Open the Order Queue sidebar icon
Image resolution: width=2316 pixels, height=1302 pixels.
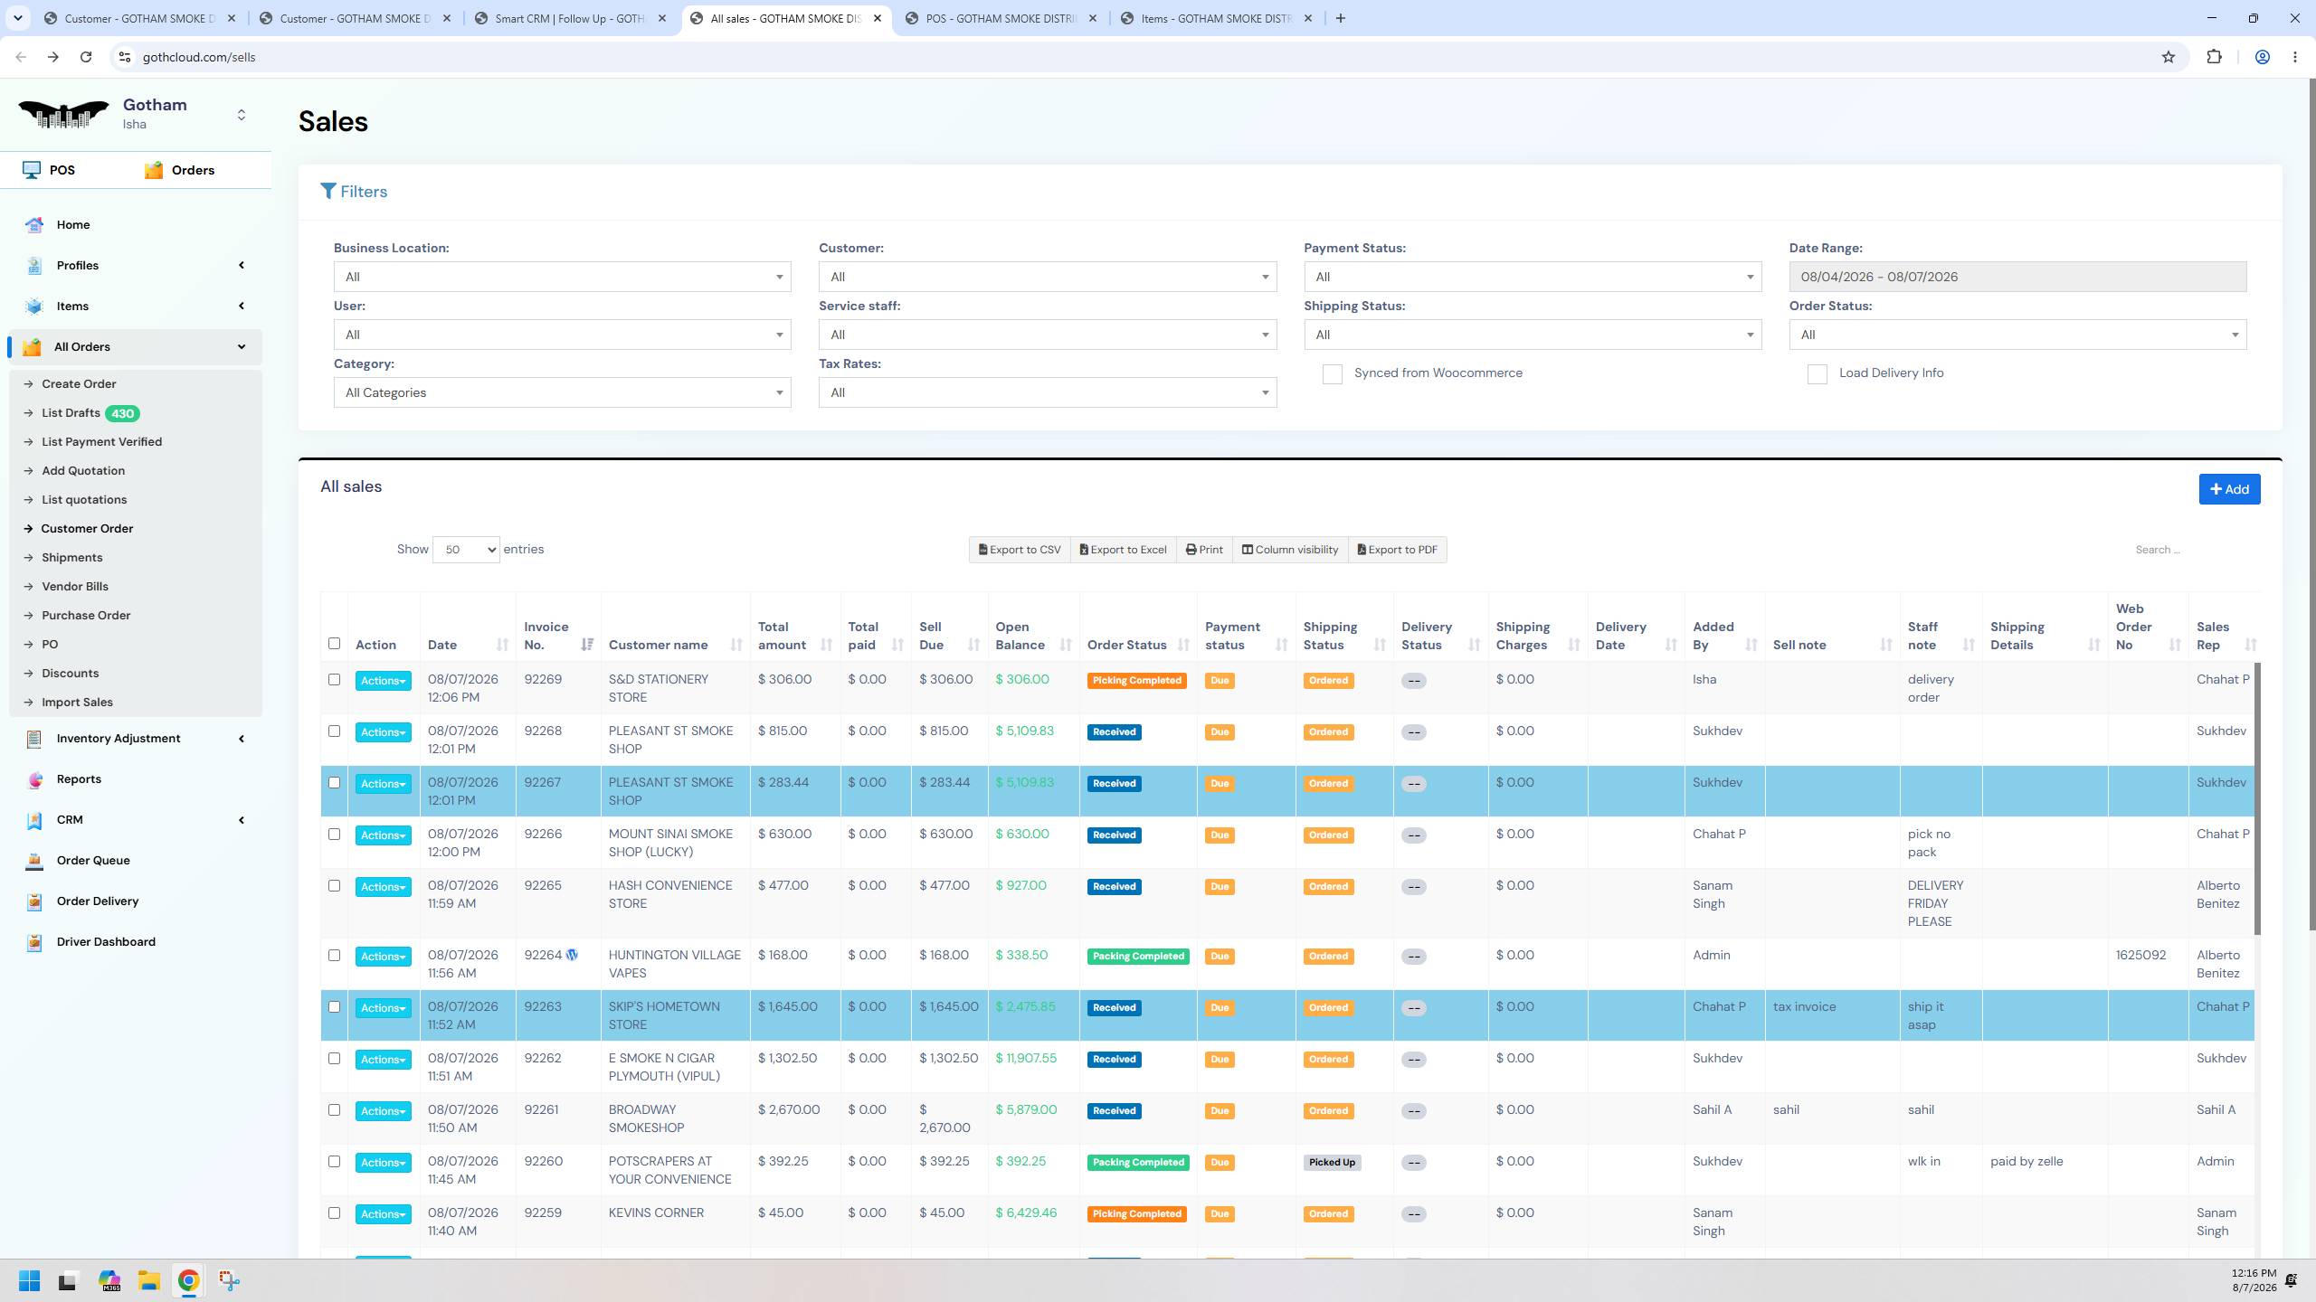(34, 861)
